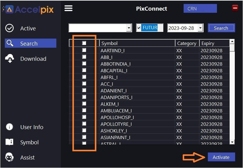
Task: Click the Active checkmark circle icon
Action: tap(9, 28)
